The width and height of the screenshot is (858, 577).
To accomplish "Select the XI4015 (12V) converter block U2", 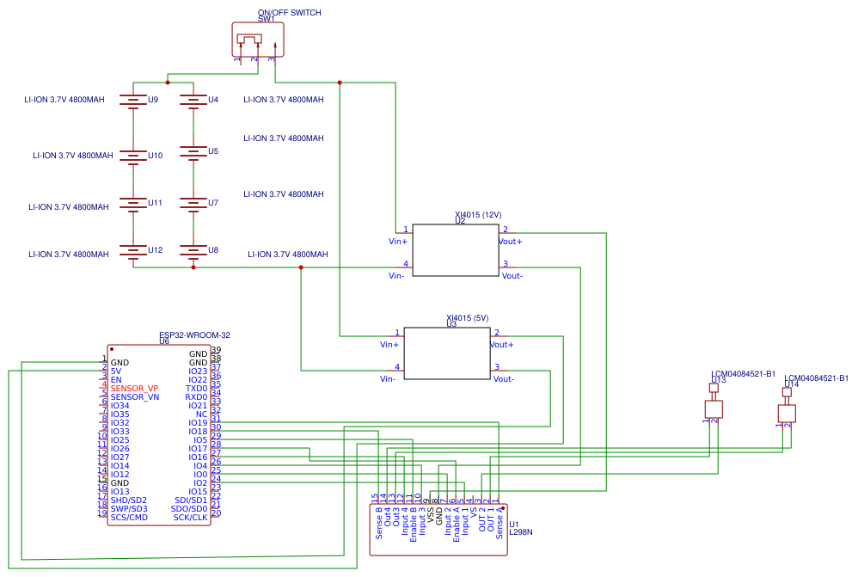I will click(456, 250).
